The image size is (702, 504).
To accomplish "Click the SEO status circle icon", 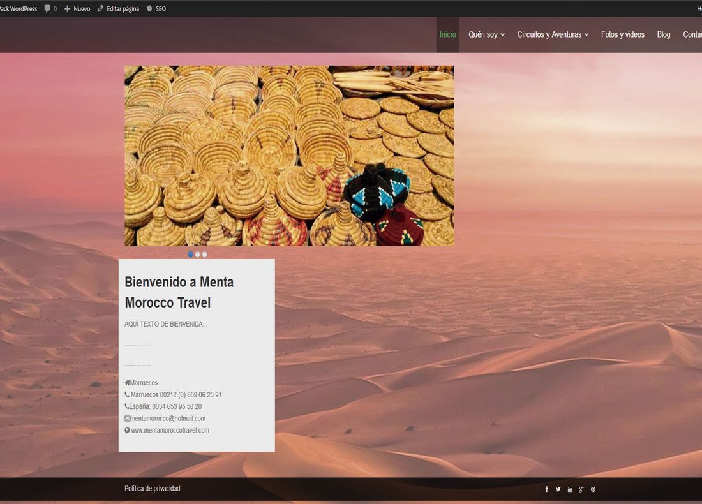I will pos(149,8).
